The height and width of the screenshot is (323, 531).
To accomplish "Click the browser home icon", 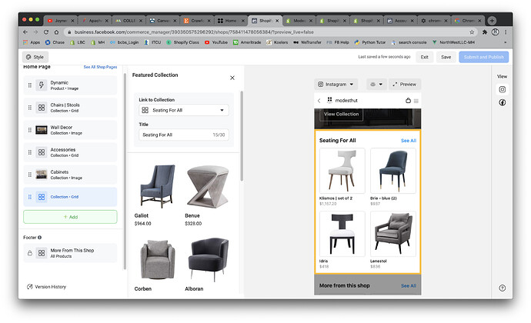I will (x=56, y=32).
